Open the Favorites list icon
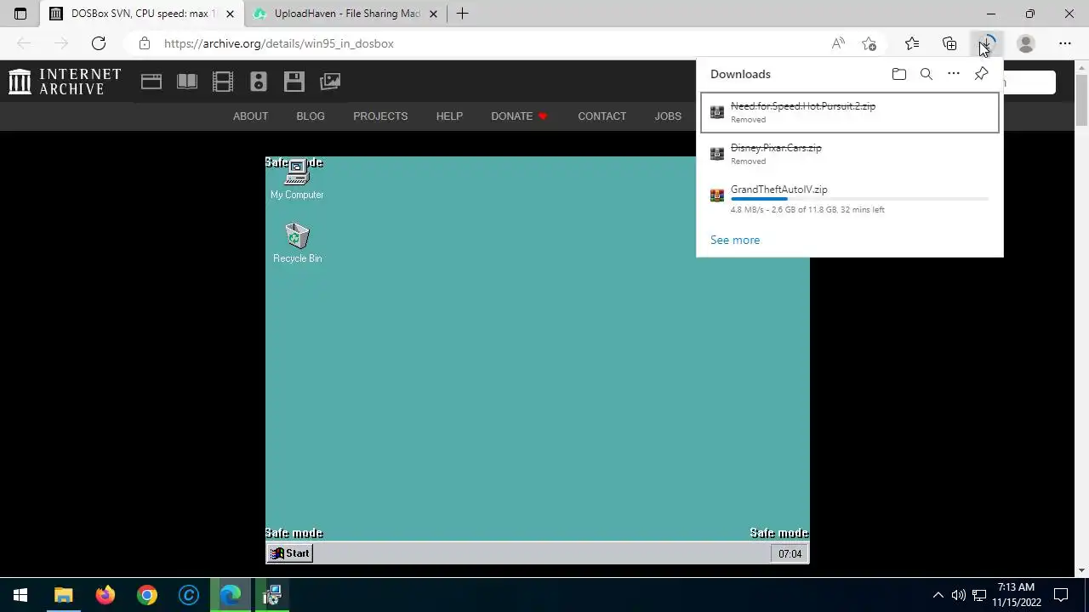Screen dimensions: 1089x612 click(x=912, y=43)
